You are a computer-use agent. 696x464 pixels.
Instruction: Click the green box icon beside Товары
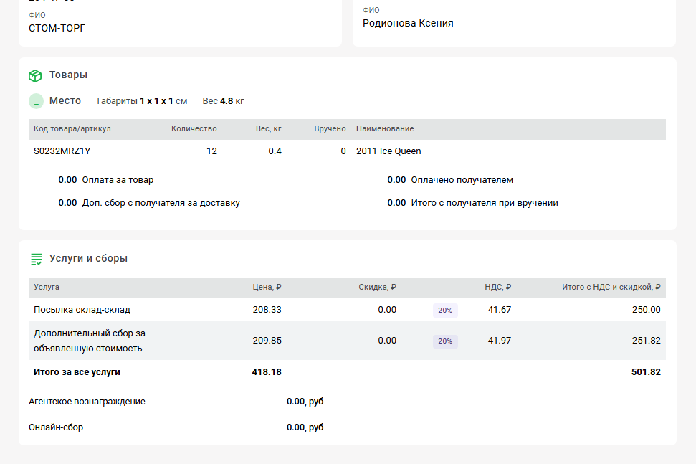coord(35,75)
